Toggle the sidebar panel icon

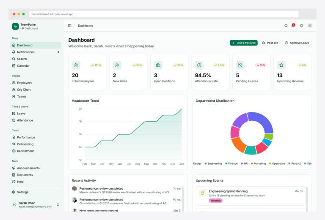point(70,26)
